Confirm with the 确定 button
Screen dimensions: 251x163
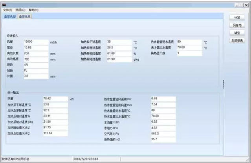(237, 33)
